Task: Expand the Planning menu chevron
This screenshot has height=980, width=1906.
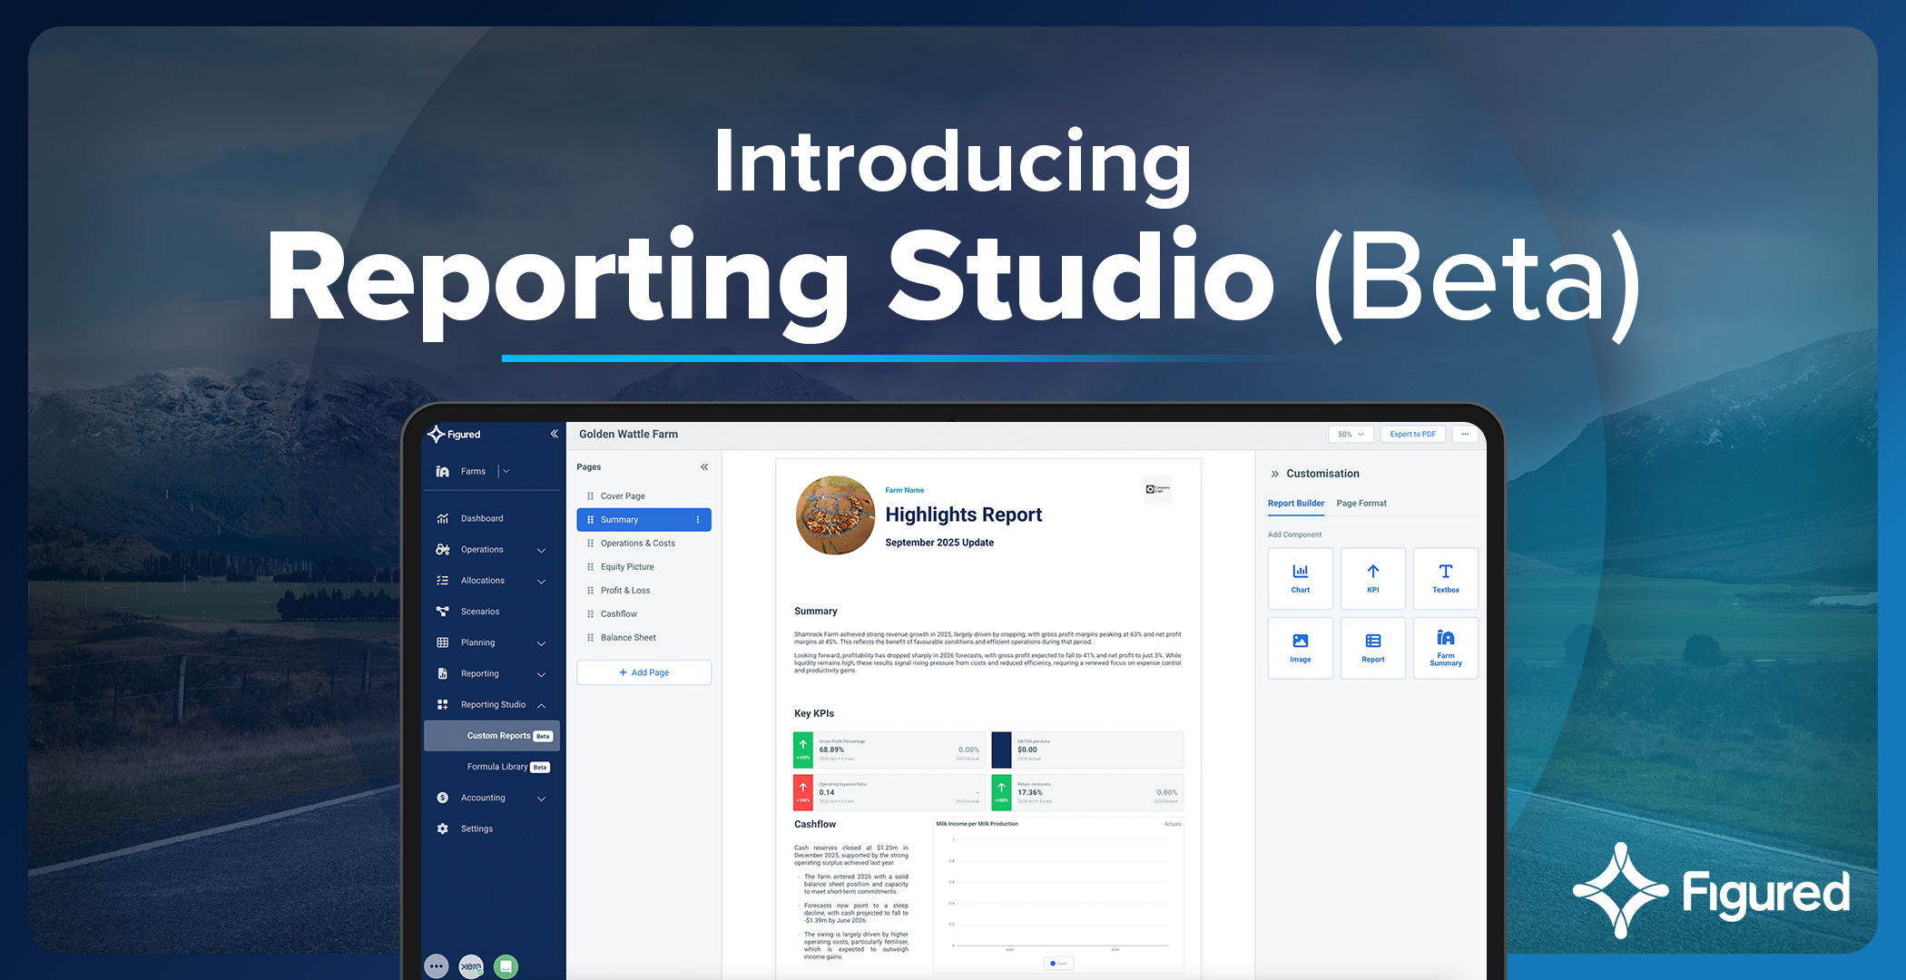Action: coord(542,643)
